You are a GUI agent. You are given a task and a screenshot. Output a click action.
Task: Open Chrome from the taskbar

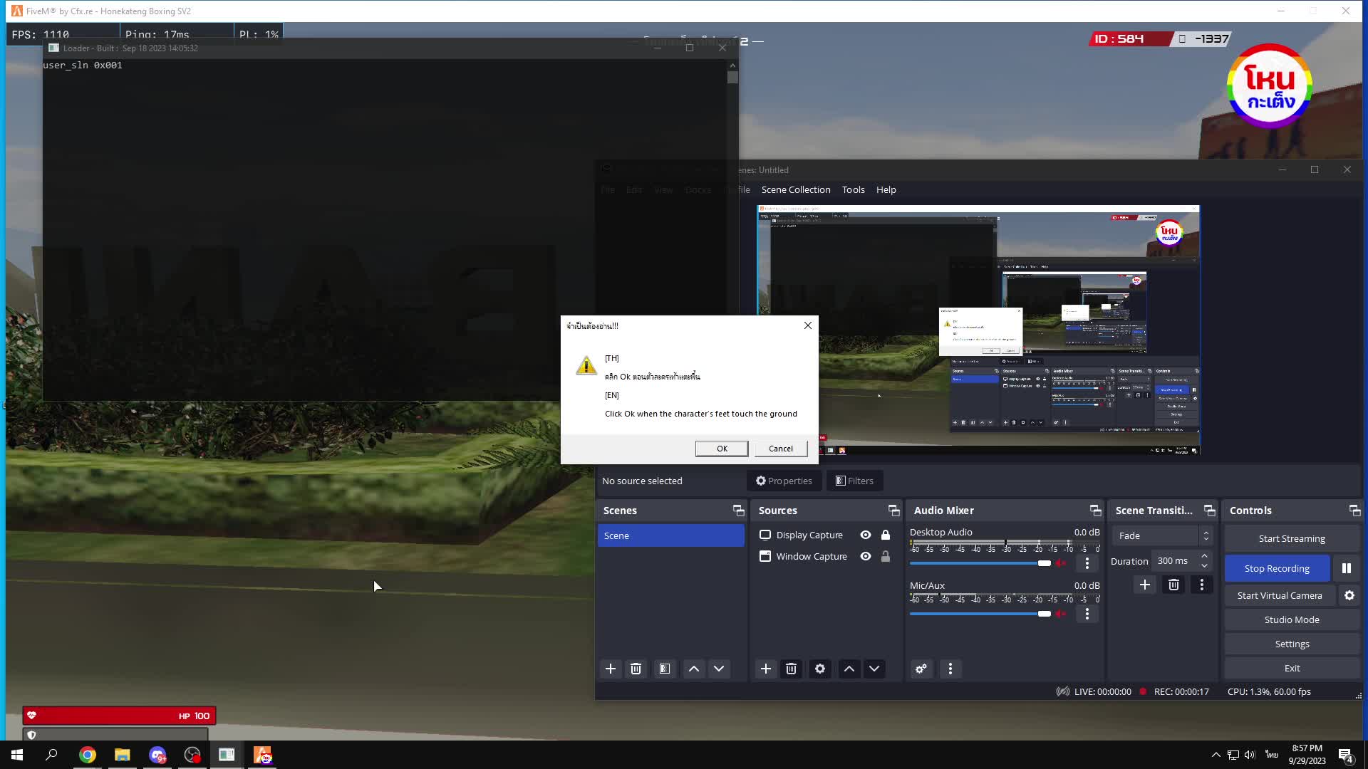click(88, 755)
